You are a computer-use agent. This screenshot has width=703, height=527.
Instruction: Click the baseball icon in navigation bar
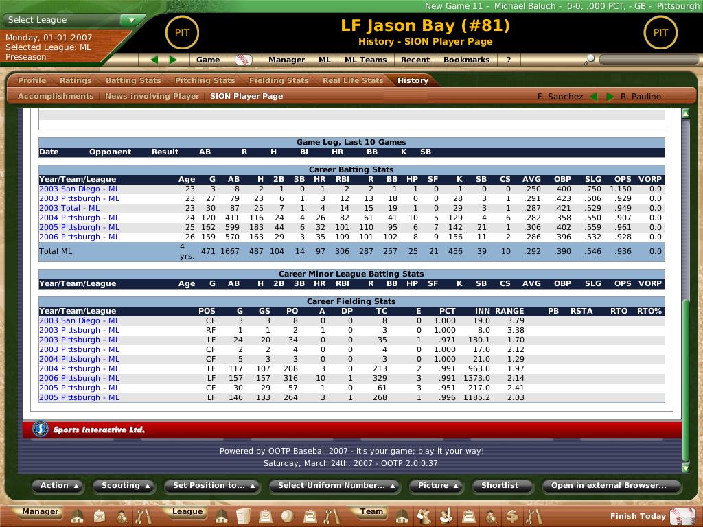[x=244, y=60]
